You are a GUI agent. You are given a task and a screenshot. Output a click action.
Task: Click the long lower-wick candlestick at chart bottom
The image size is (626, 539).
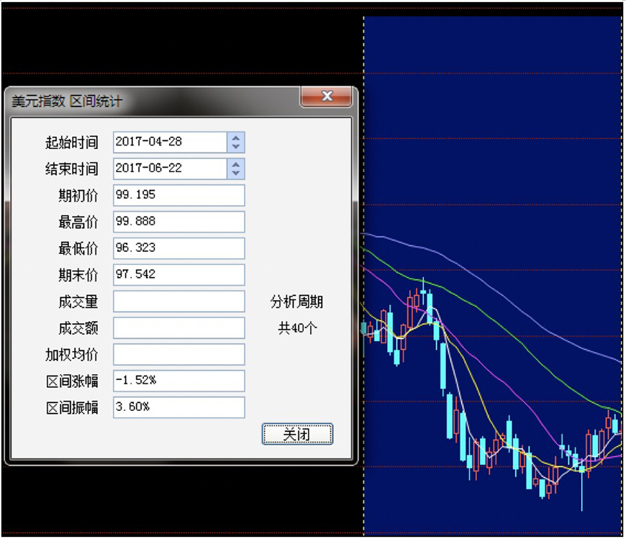pyautogui.click(x=581, y=489)
